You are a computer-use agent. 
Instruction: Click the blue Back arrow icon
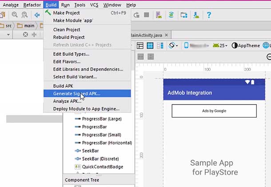click(37, 15)
